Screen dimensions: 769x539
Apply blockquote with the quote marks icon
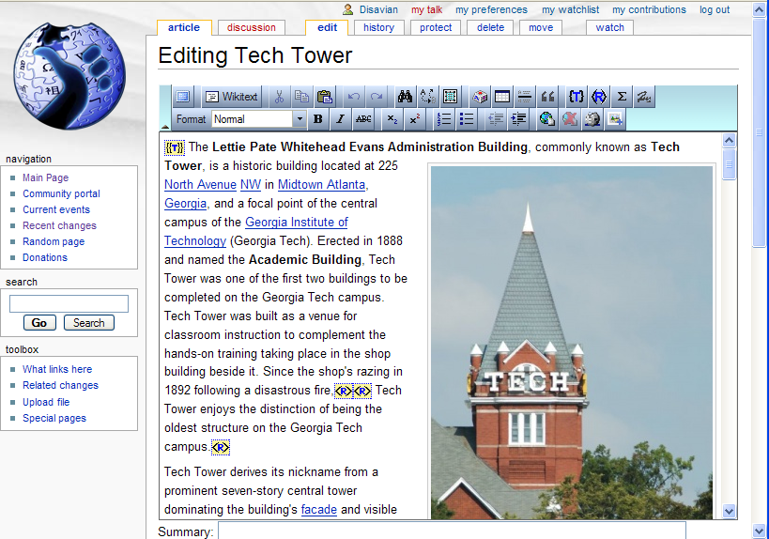[x=547, y=97]
